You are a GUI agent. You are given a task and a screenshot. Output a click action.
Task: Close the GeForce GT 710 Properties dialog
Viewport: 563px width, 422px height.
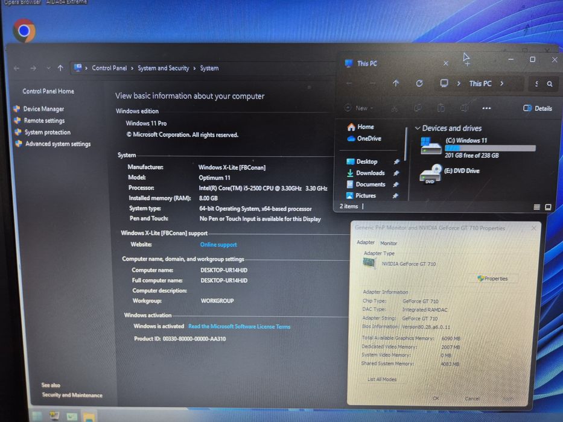533,228
